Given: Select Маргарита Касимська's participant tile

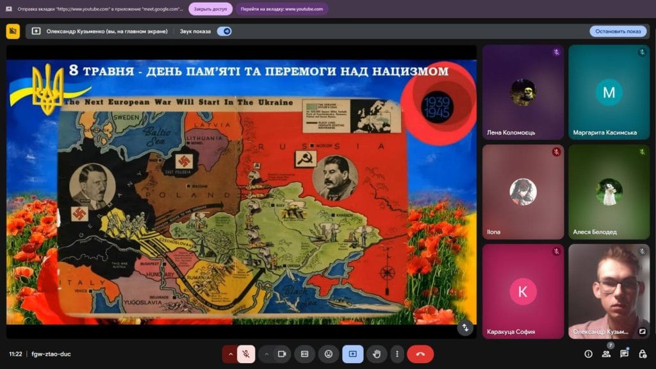Looking at the screenshot, I should tap(609, 92).
